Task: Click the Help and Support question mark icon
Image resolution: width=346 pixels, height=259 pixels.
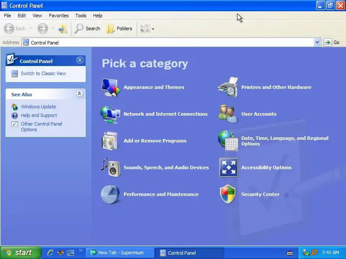Action: click(15, 115)
